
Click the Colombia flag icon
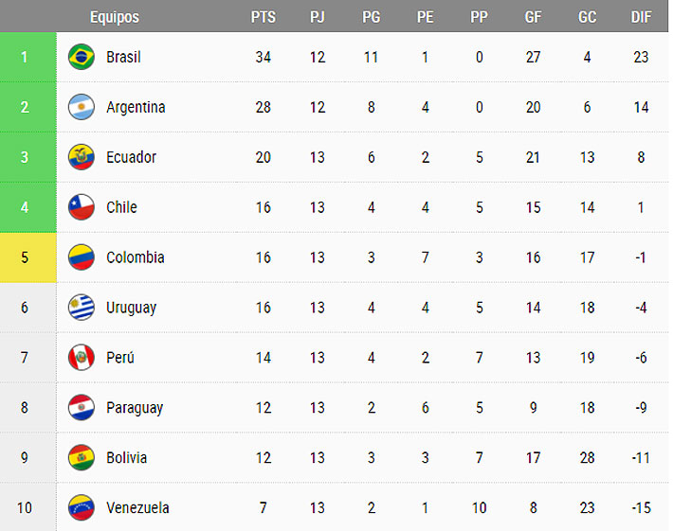coord(82,257)
